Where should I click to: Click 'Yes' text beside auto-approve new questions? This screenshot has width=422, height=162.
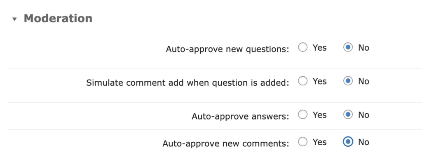(x=319, y=48)
